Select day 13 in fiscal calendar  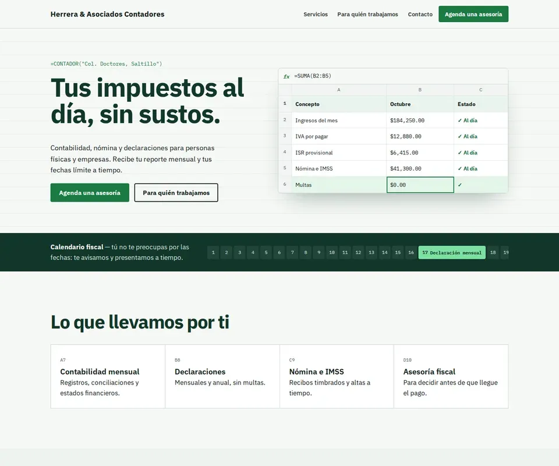click(372, 252)
